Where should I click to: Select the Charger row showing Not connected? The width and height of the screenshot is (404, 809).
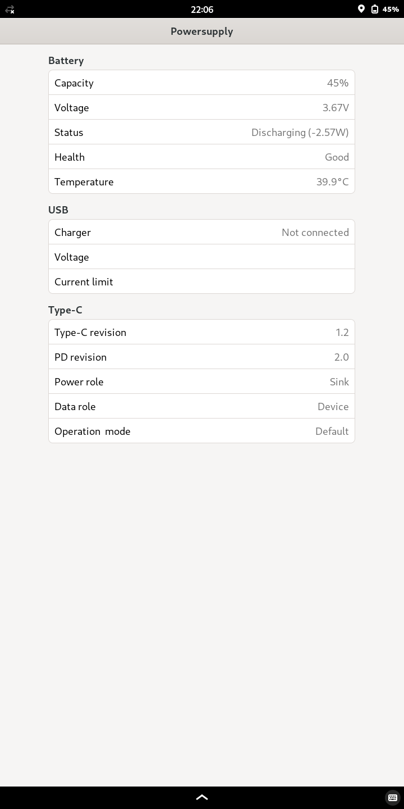tap(201, 232)
